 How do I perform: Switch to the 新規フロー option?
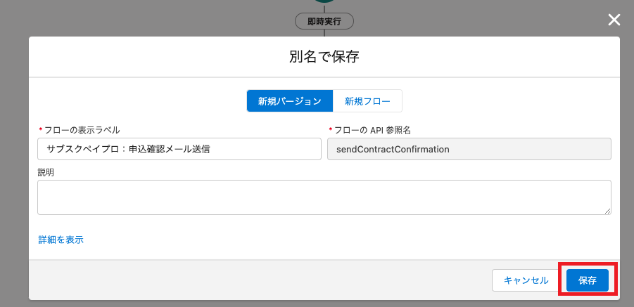click(x=367, y=101)
